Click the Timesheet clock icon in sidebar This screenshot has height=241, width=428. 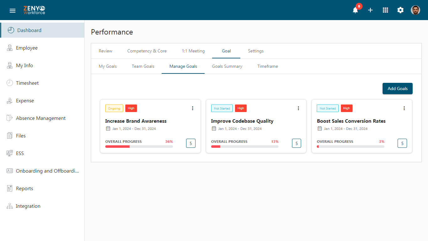point(10,83)
